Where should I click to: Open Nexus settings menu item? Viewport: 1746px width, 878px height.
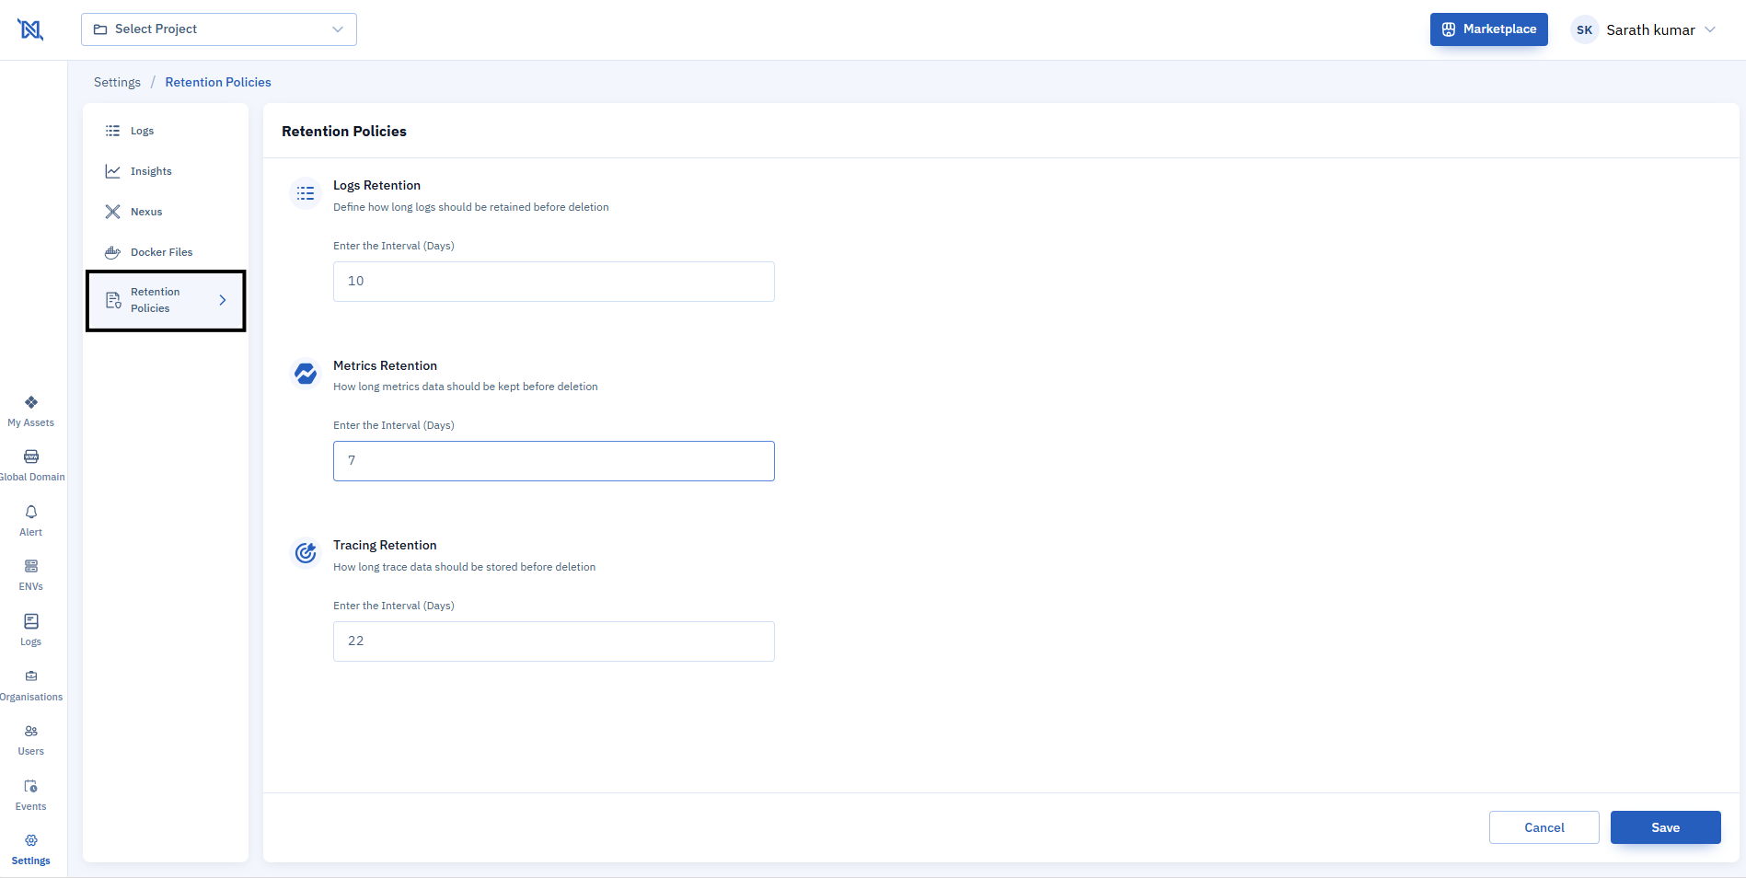point(166,212)
